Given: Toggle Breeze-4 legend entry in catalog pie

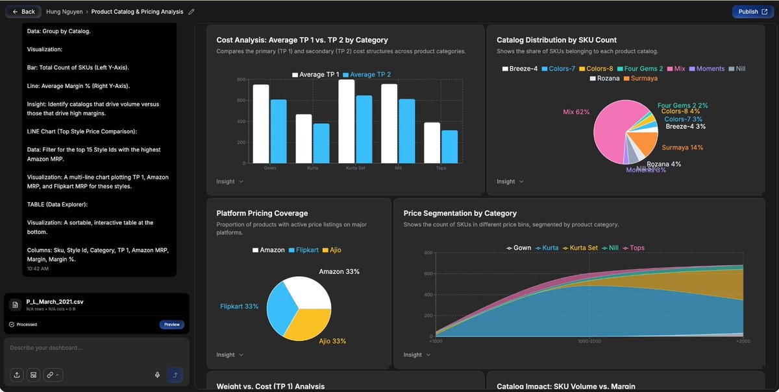Looking at the screenshot, I should 520,69.
